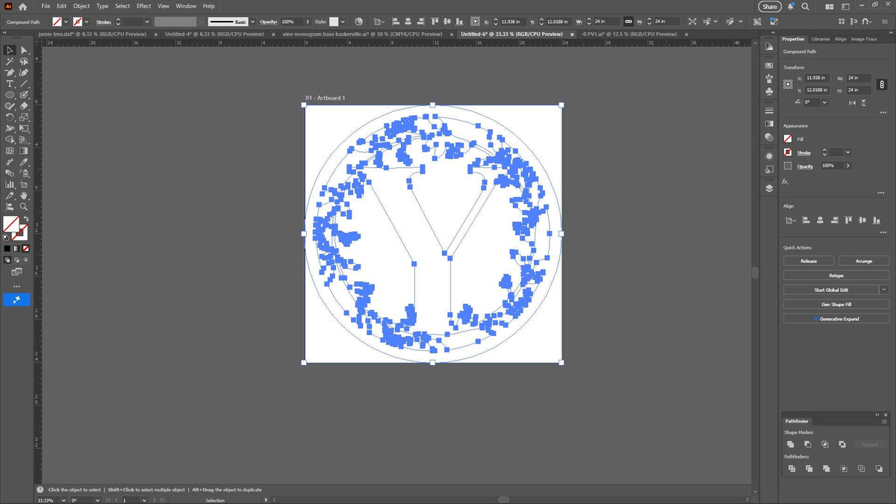Click Fill swatch in Appearance section
This screenshot has width=896, height=504.
[788, 139]
